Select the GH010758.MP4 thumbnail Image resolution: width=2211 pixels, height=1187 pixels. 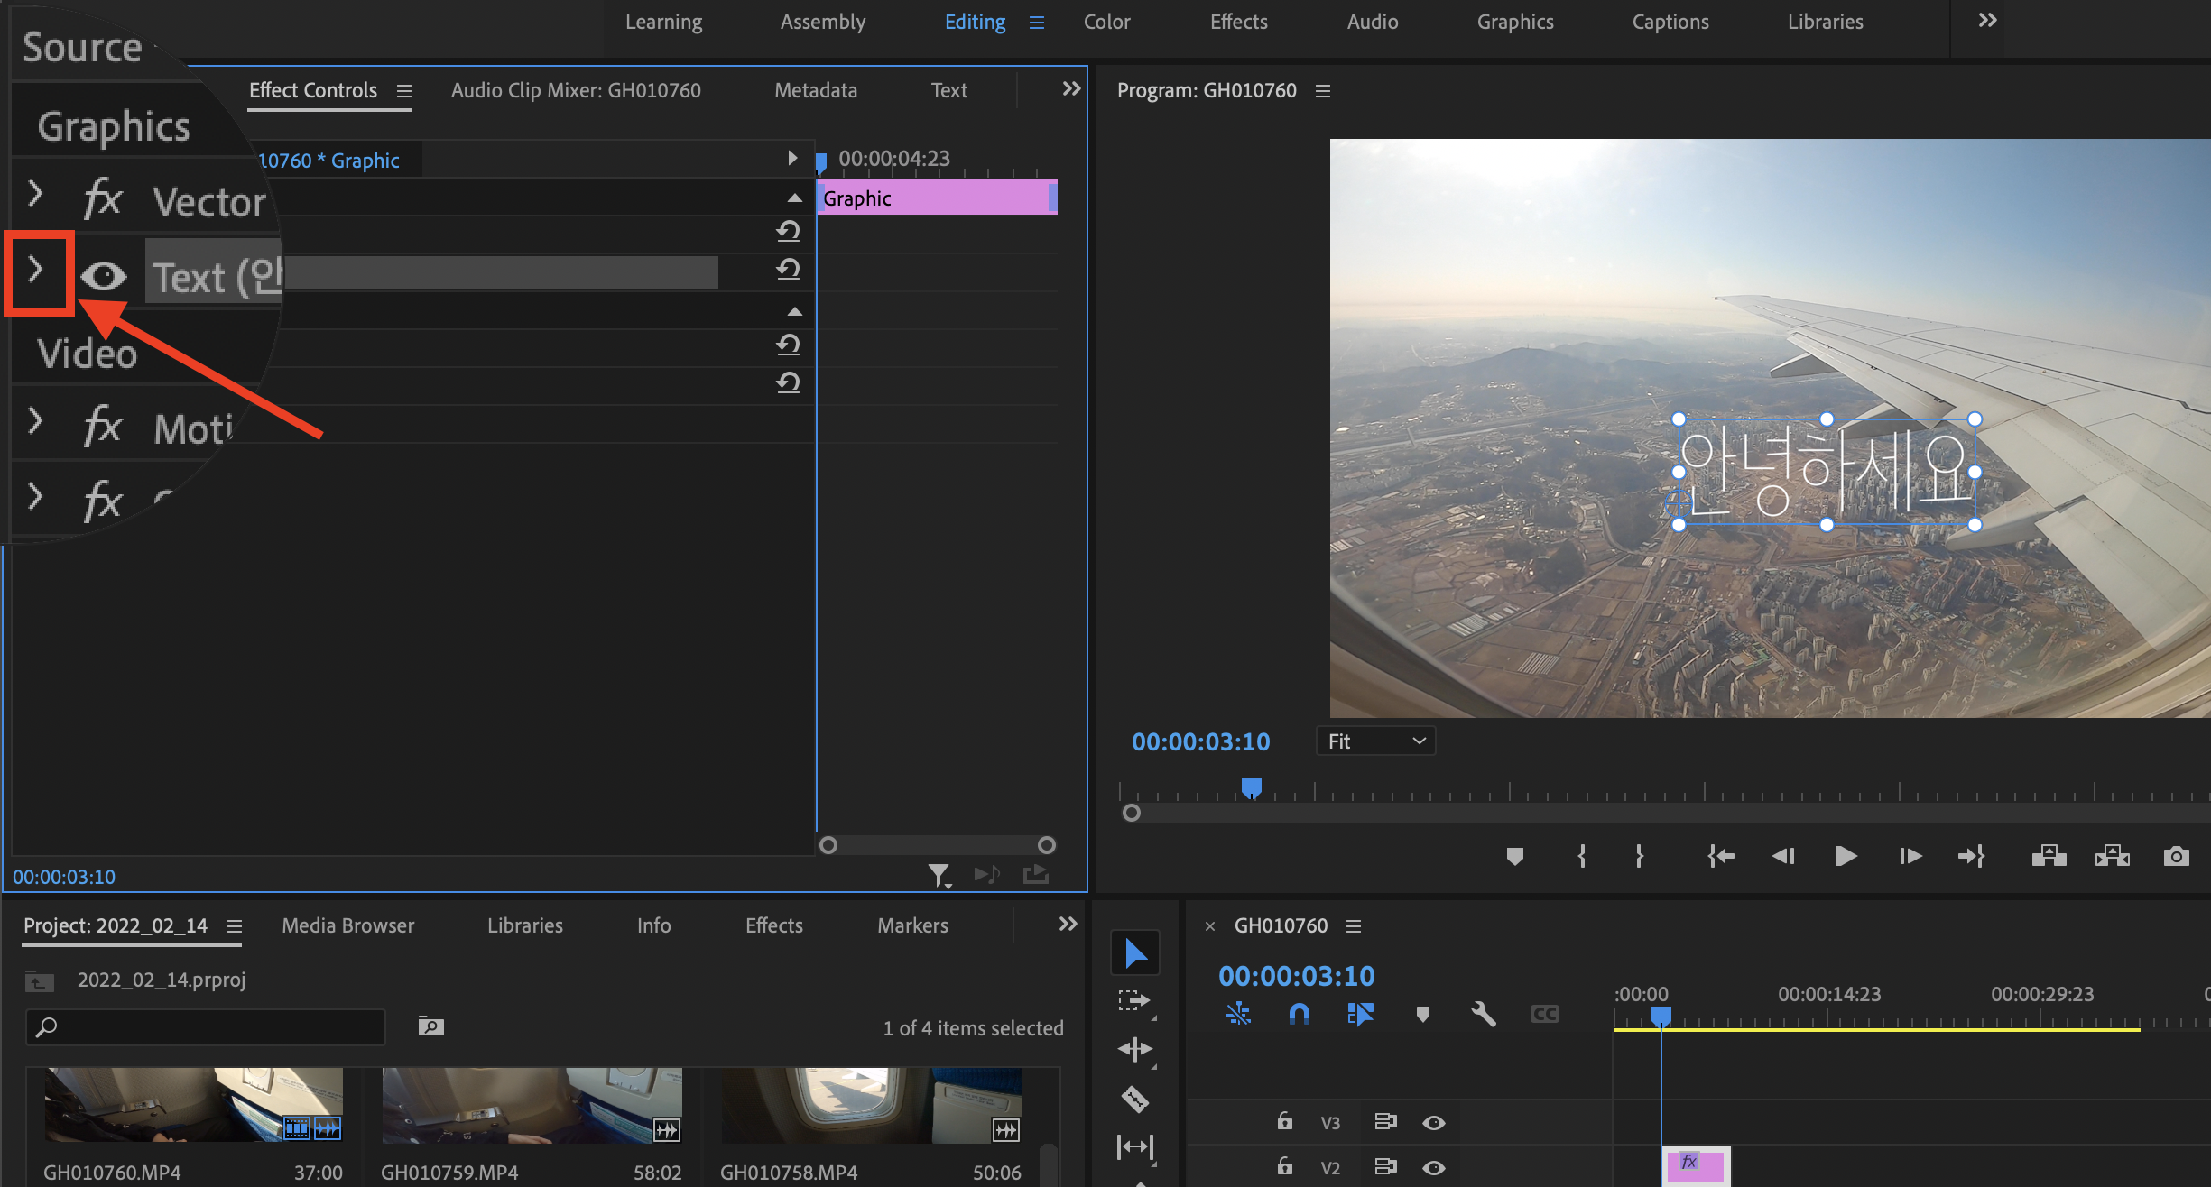pyautogui.click(x=870, y=1106)
